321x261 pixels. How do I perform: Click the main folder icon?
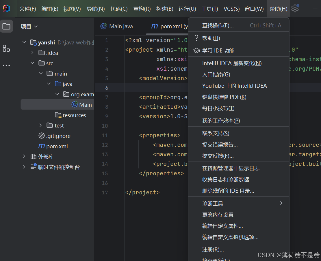click(x=50, y=73)
